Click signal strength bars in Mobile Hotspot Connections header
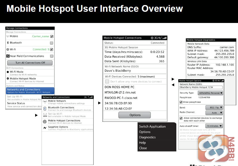This screenshot has width=238, height=166. click(x=164, y=38)
